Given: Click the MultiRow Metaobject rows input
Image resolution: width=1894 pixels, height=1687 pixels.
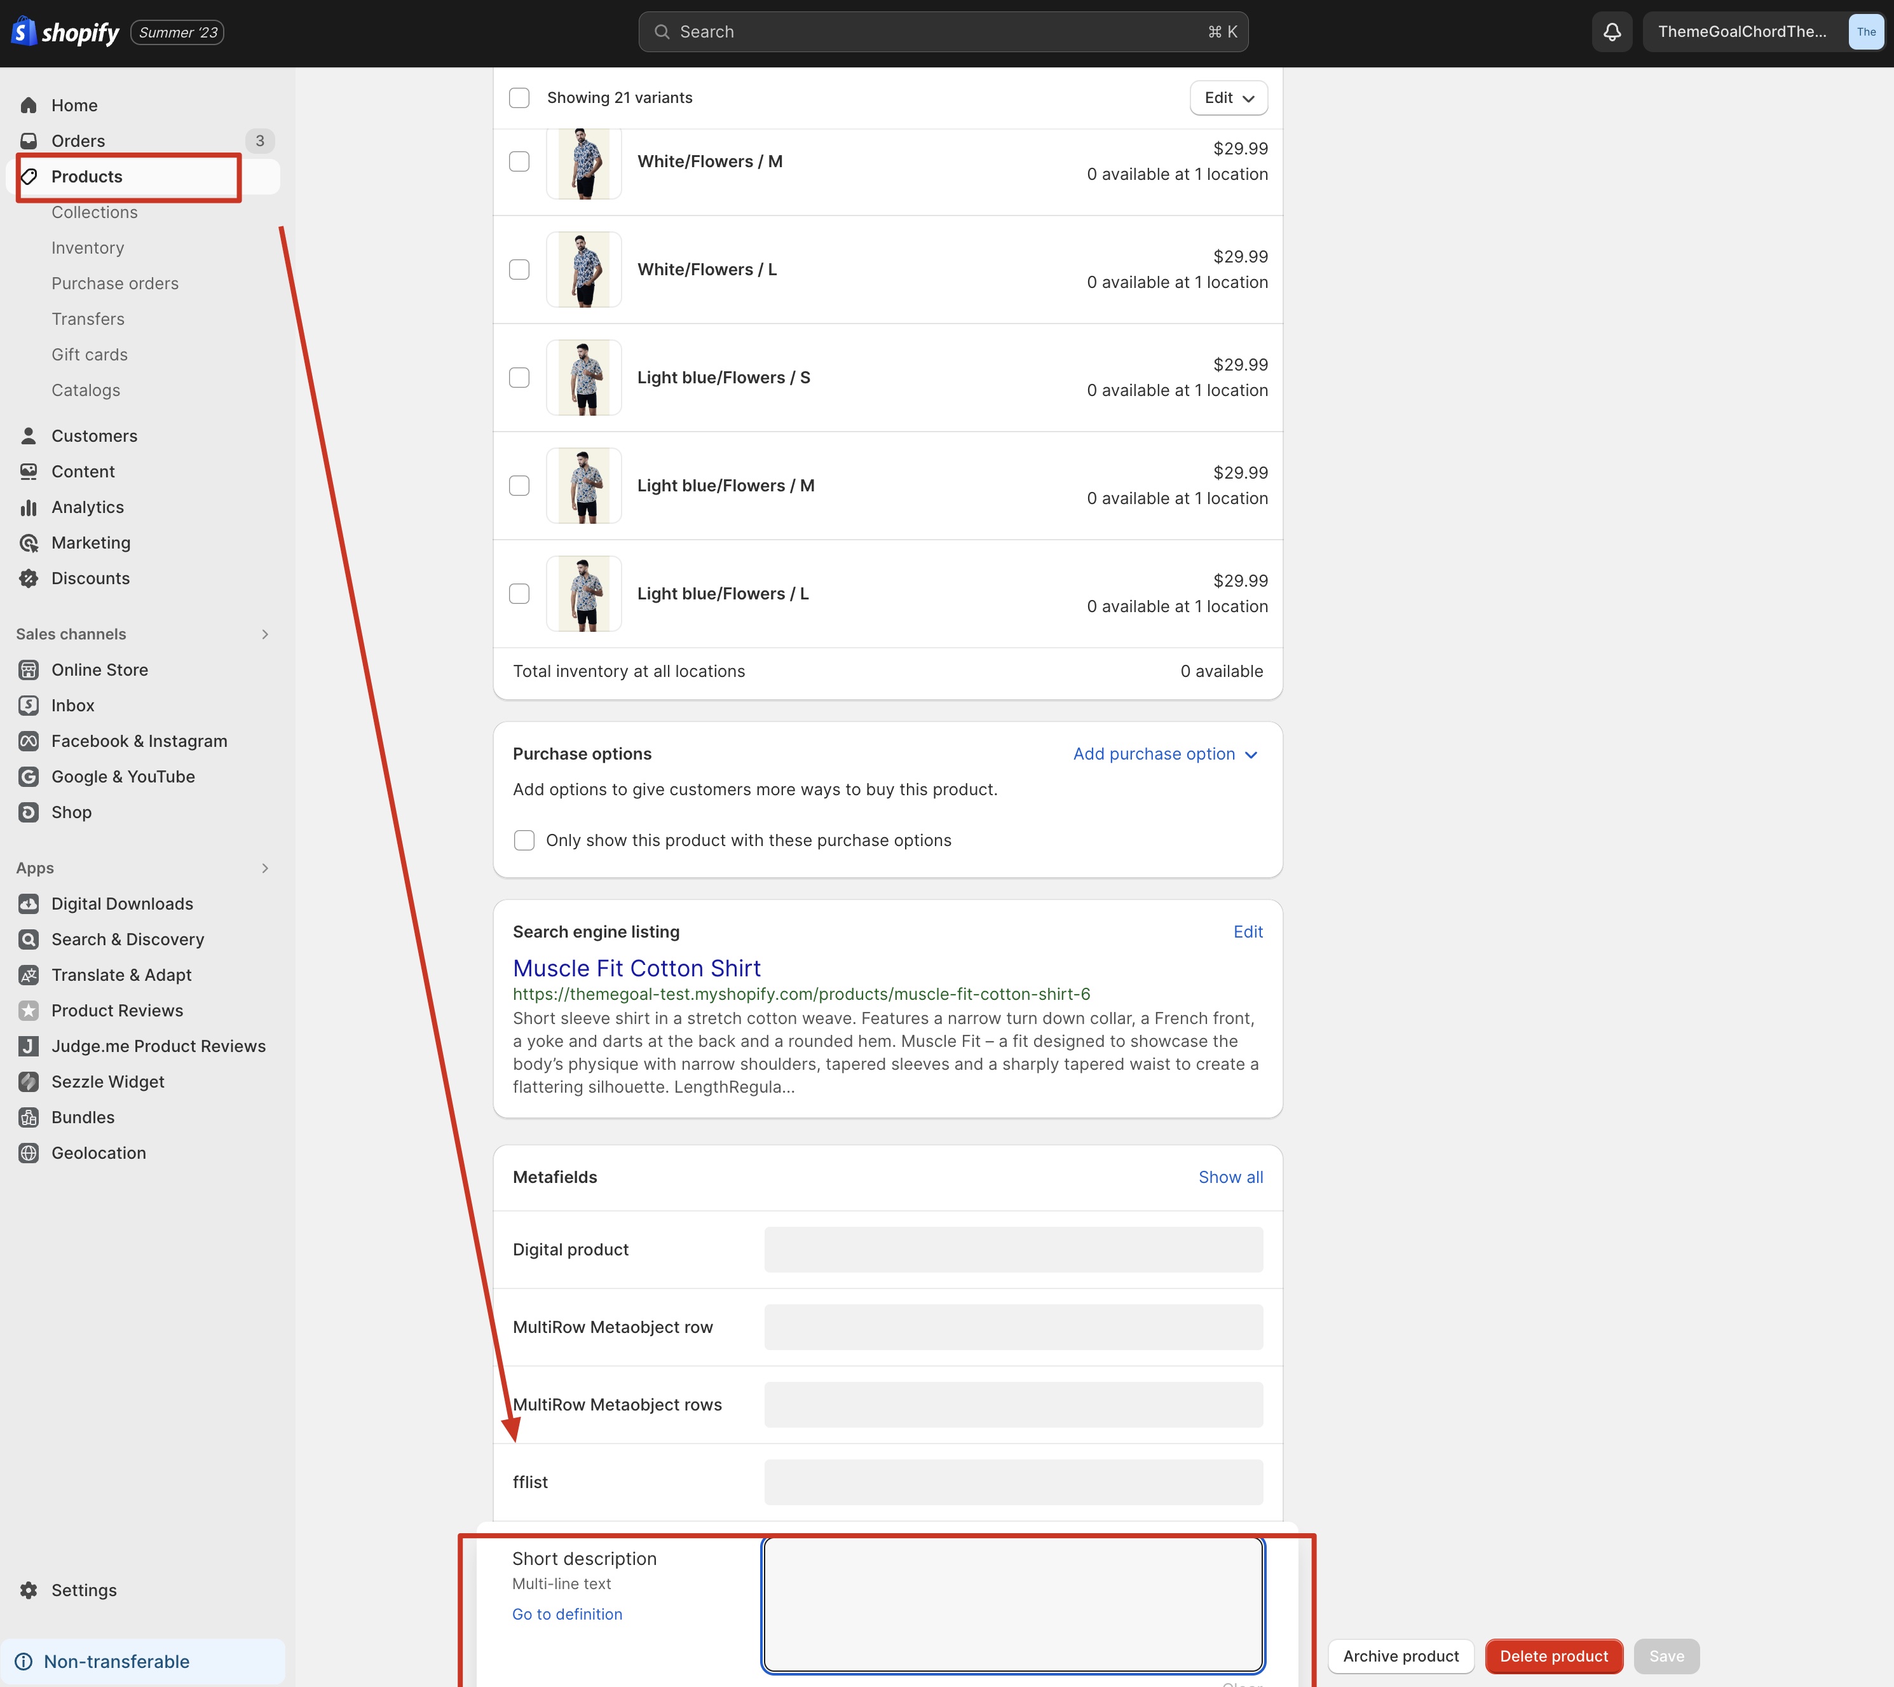Looking at the screenshot, I should [x=1014, y=1404].
